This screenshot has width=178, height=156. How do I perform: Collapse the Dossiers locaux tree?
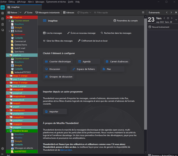(x=8, y=131)
